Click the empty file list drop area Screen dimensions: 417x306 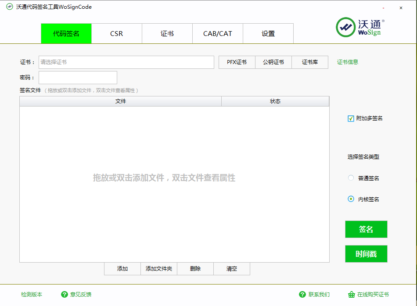[x=174, y=184]
